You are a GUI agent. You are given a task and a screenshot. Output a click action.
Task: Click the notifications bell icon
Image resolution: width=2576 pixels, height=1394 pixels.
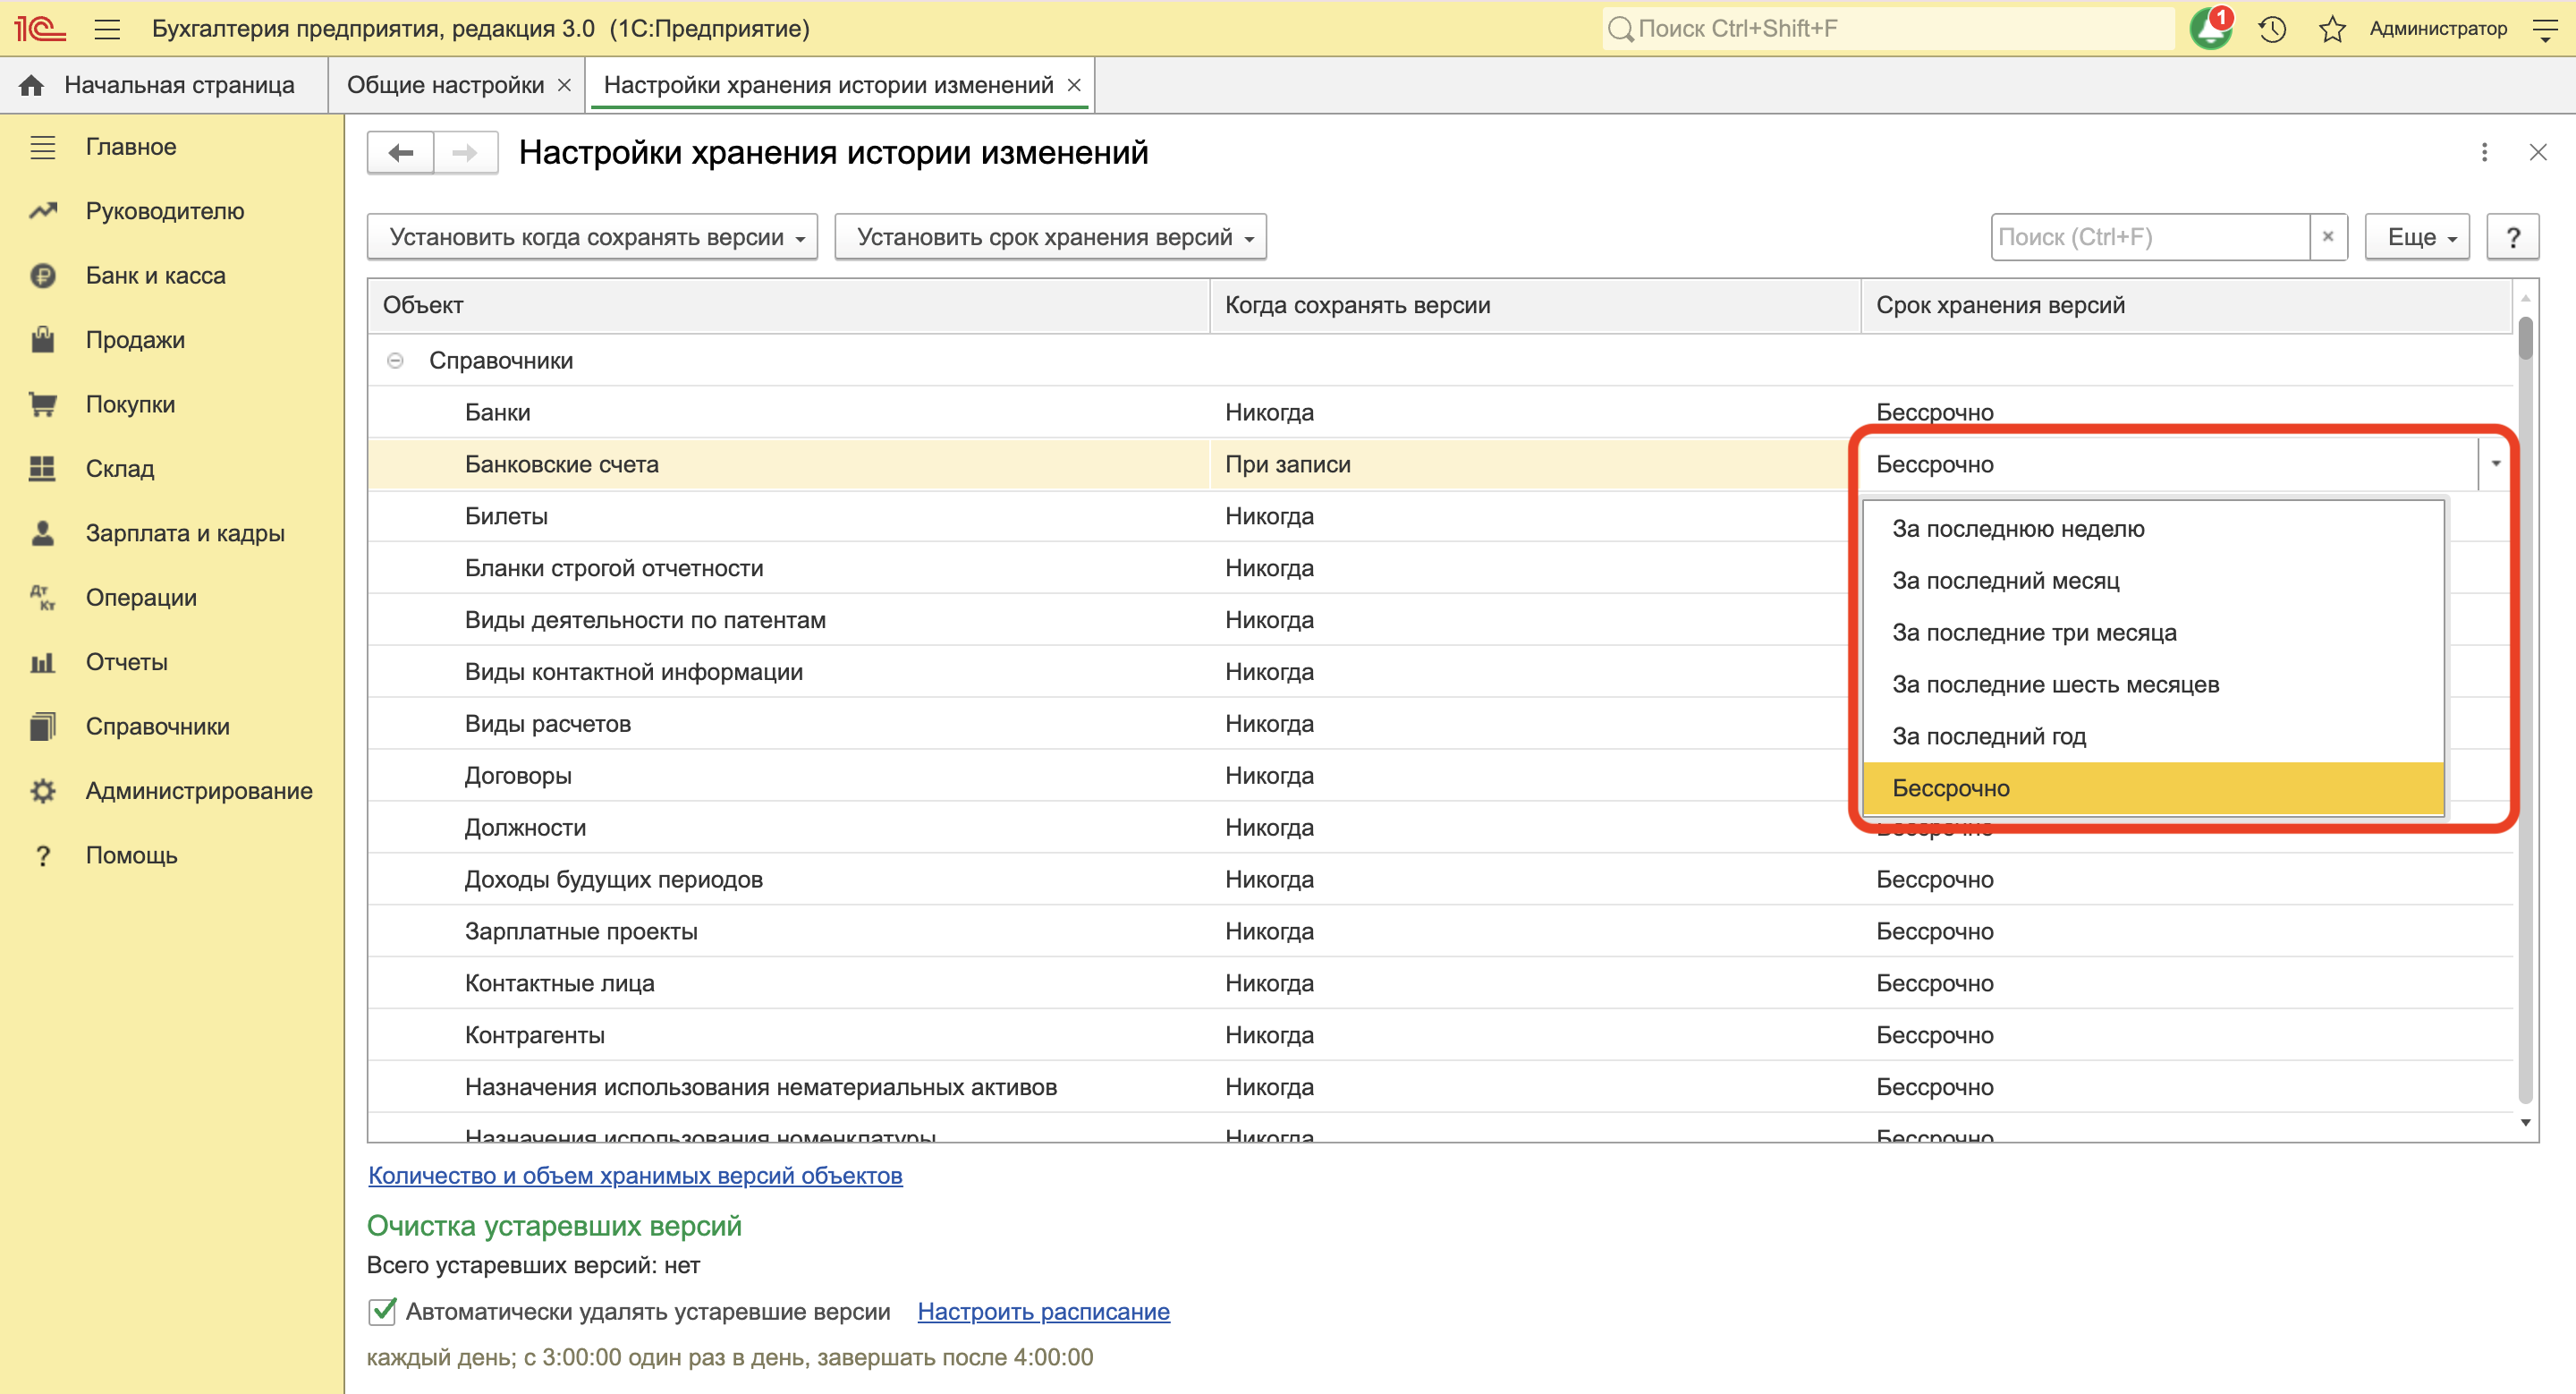pyautogui.click(x=2208, y=29)
